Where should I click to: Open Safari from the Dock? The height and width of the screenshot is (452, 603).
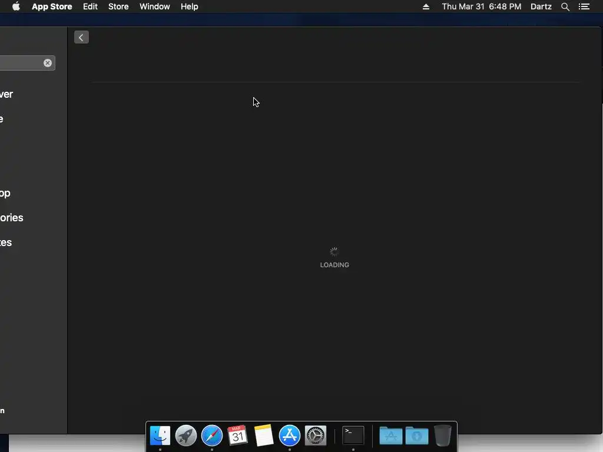pyautogui.click(x=212, y=436)
